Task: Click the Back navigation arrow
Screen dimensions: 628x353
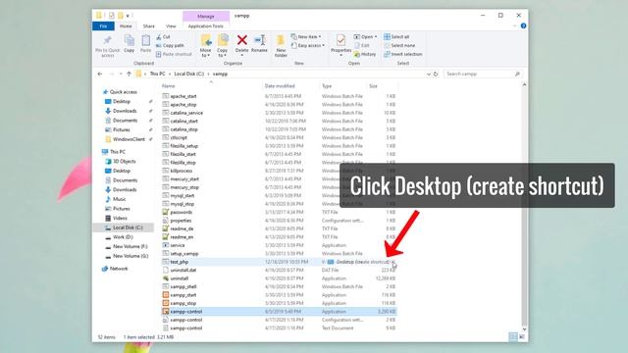Action: (100, 75)
